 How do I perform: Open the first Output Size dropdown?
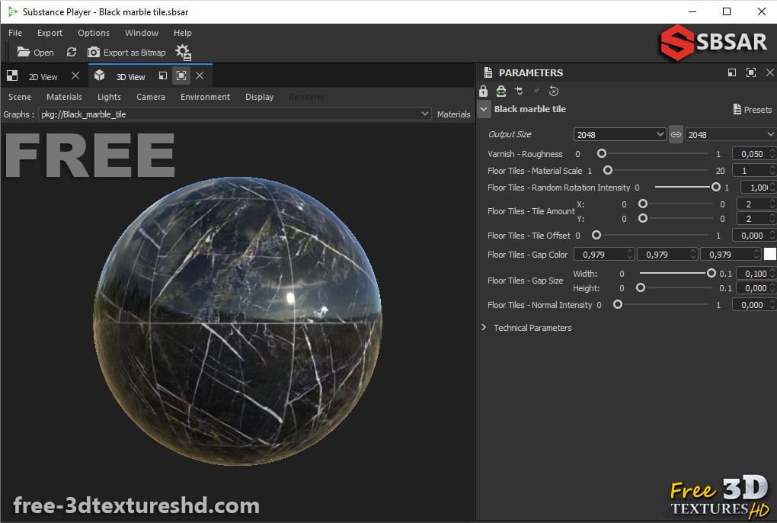click(620, 134)
